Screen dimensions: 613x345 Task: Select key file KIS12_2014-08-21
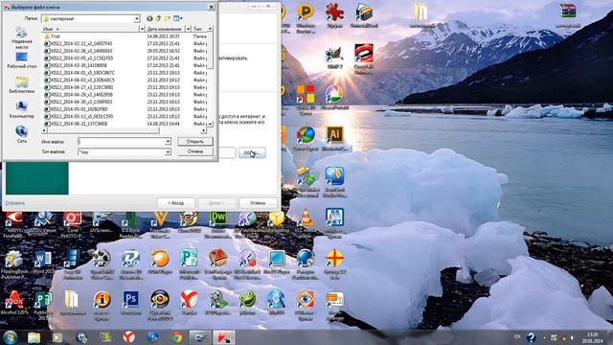(76, 124)
